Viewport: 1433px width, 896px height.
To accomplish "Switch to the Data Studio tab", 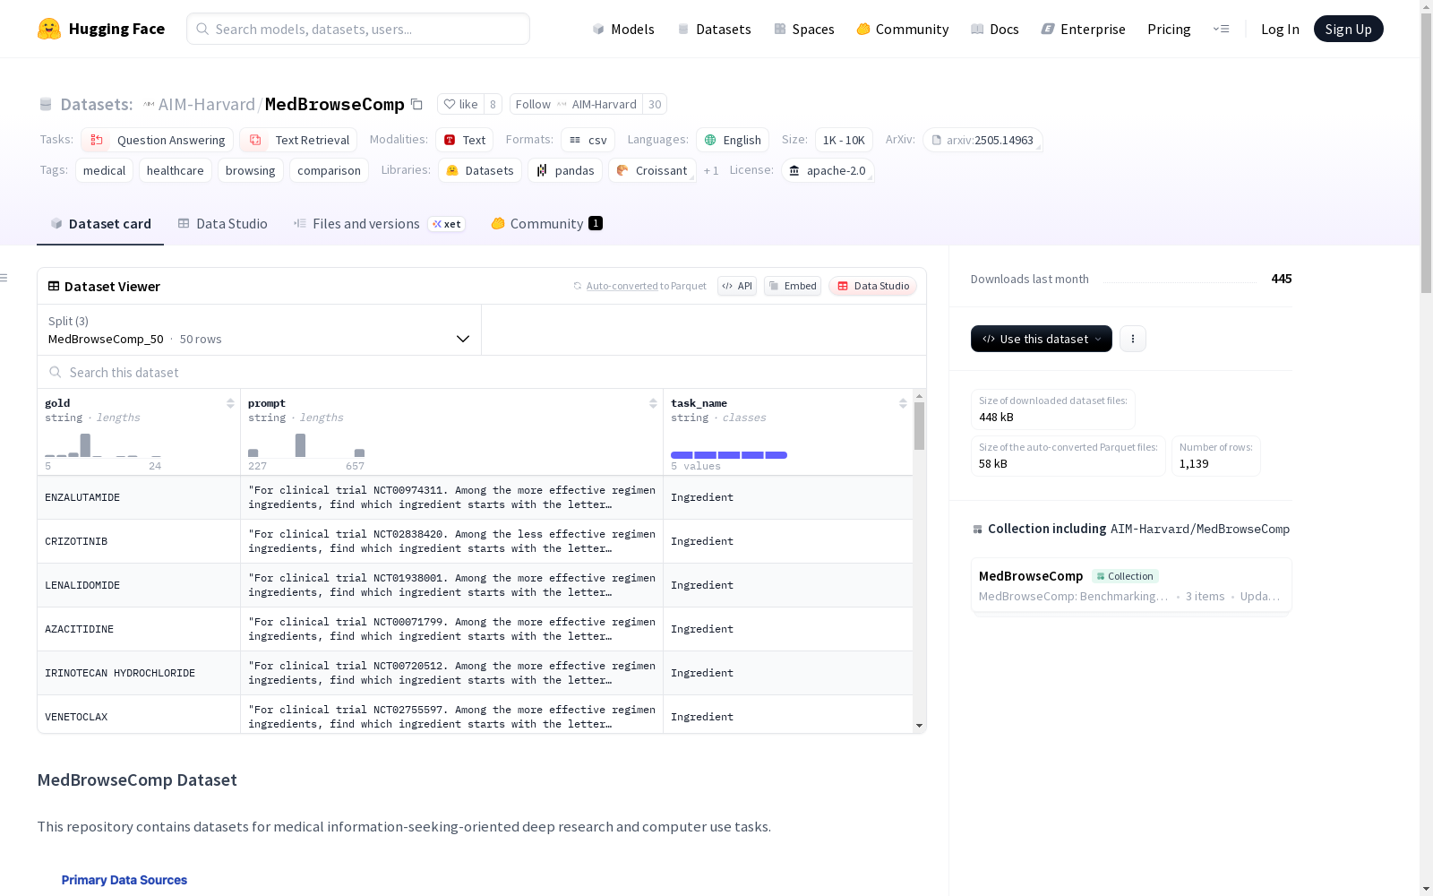I will 222,224.
